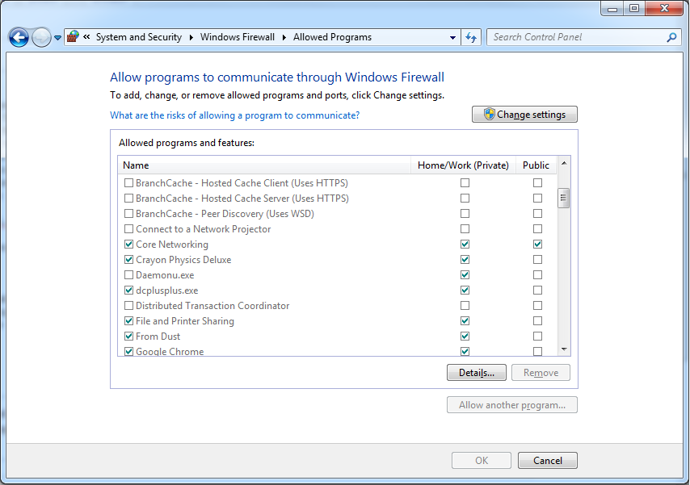
Task: Go to System and Security breadcrumb
Action: 139,37
